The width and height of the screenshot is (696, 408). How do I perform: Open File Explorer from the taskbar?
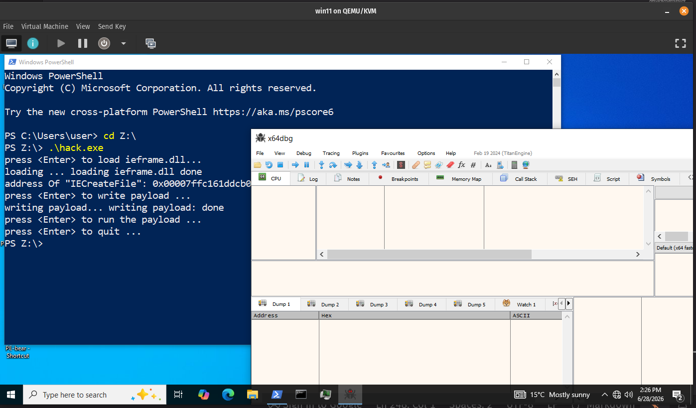253,395
